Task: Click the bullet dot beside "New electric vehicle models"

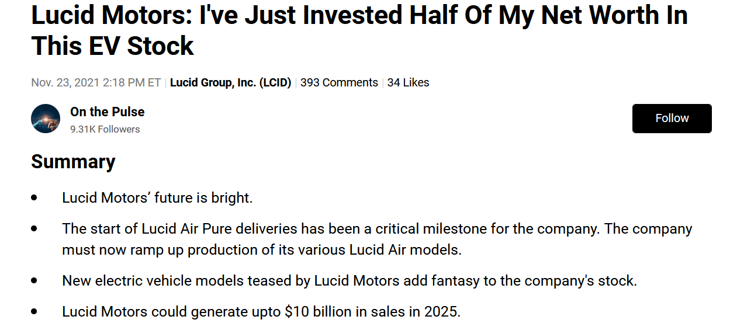Action: pyautogui.click(x=34, y=281)
